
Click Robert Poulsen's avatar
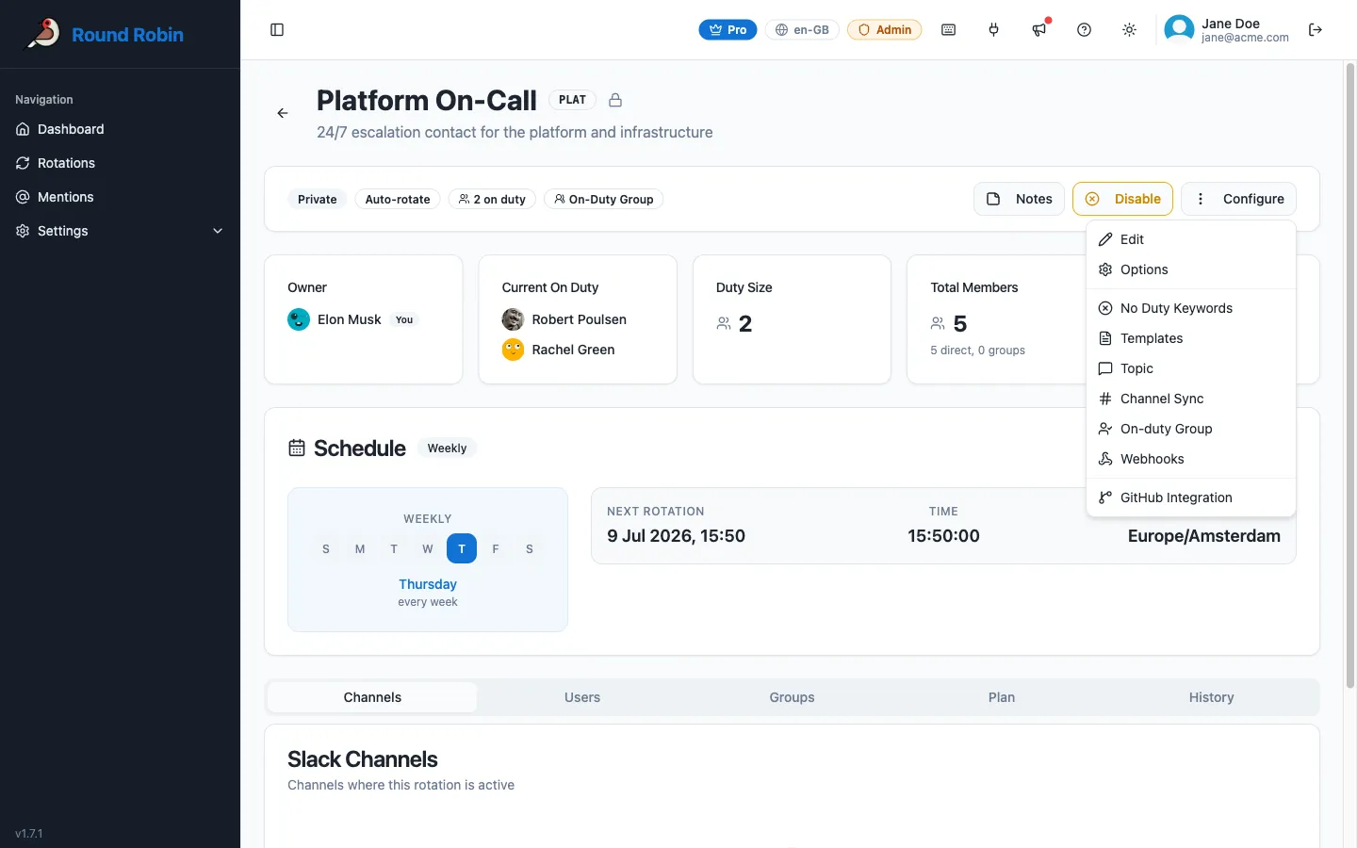click(513, 319)
